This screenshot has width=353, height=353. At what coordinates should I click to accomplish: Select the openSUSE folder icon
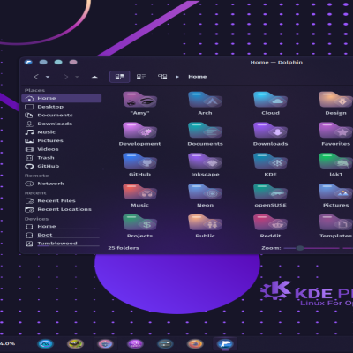(270, 192)
